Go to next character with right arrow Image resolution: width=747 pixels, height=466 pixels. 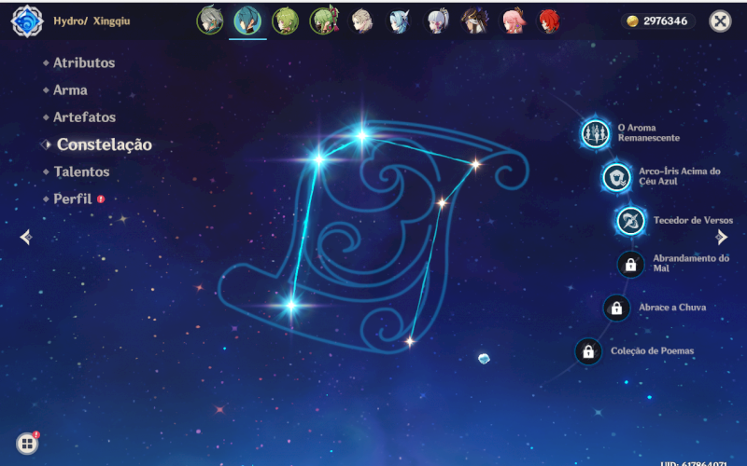721,238
